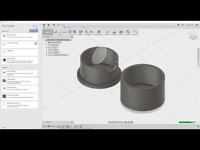Click the Add-Ins scripts icon
The width and height of the screenshot is (200, 150).
click(x=128, y=32)
